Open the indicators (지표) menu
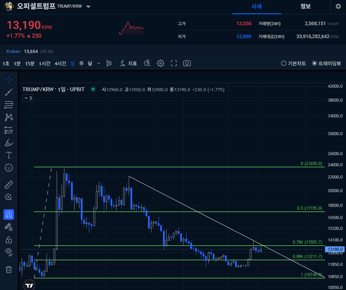Screen dimensions: 346x290 coord(129,64)
